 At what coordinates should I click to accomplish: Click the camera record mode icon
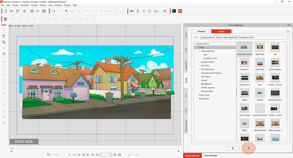pyautogui.click(x=132, y=11)
